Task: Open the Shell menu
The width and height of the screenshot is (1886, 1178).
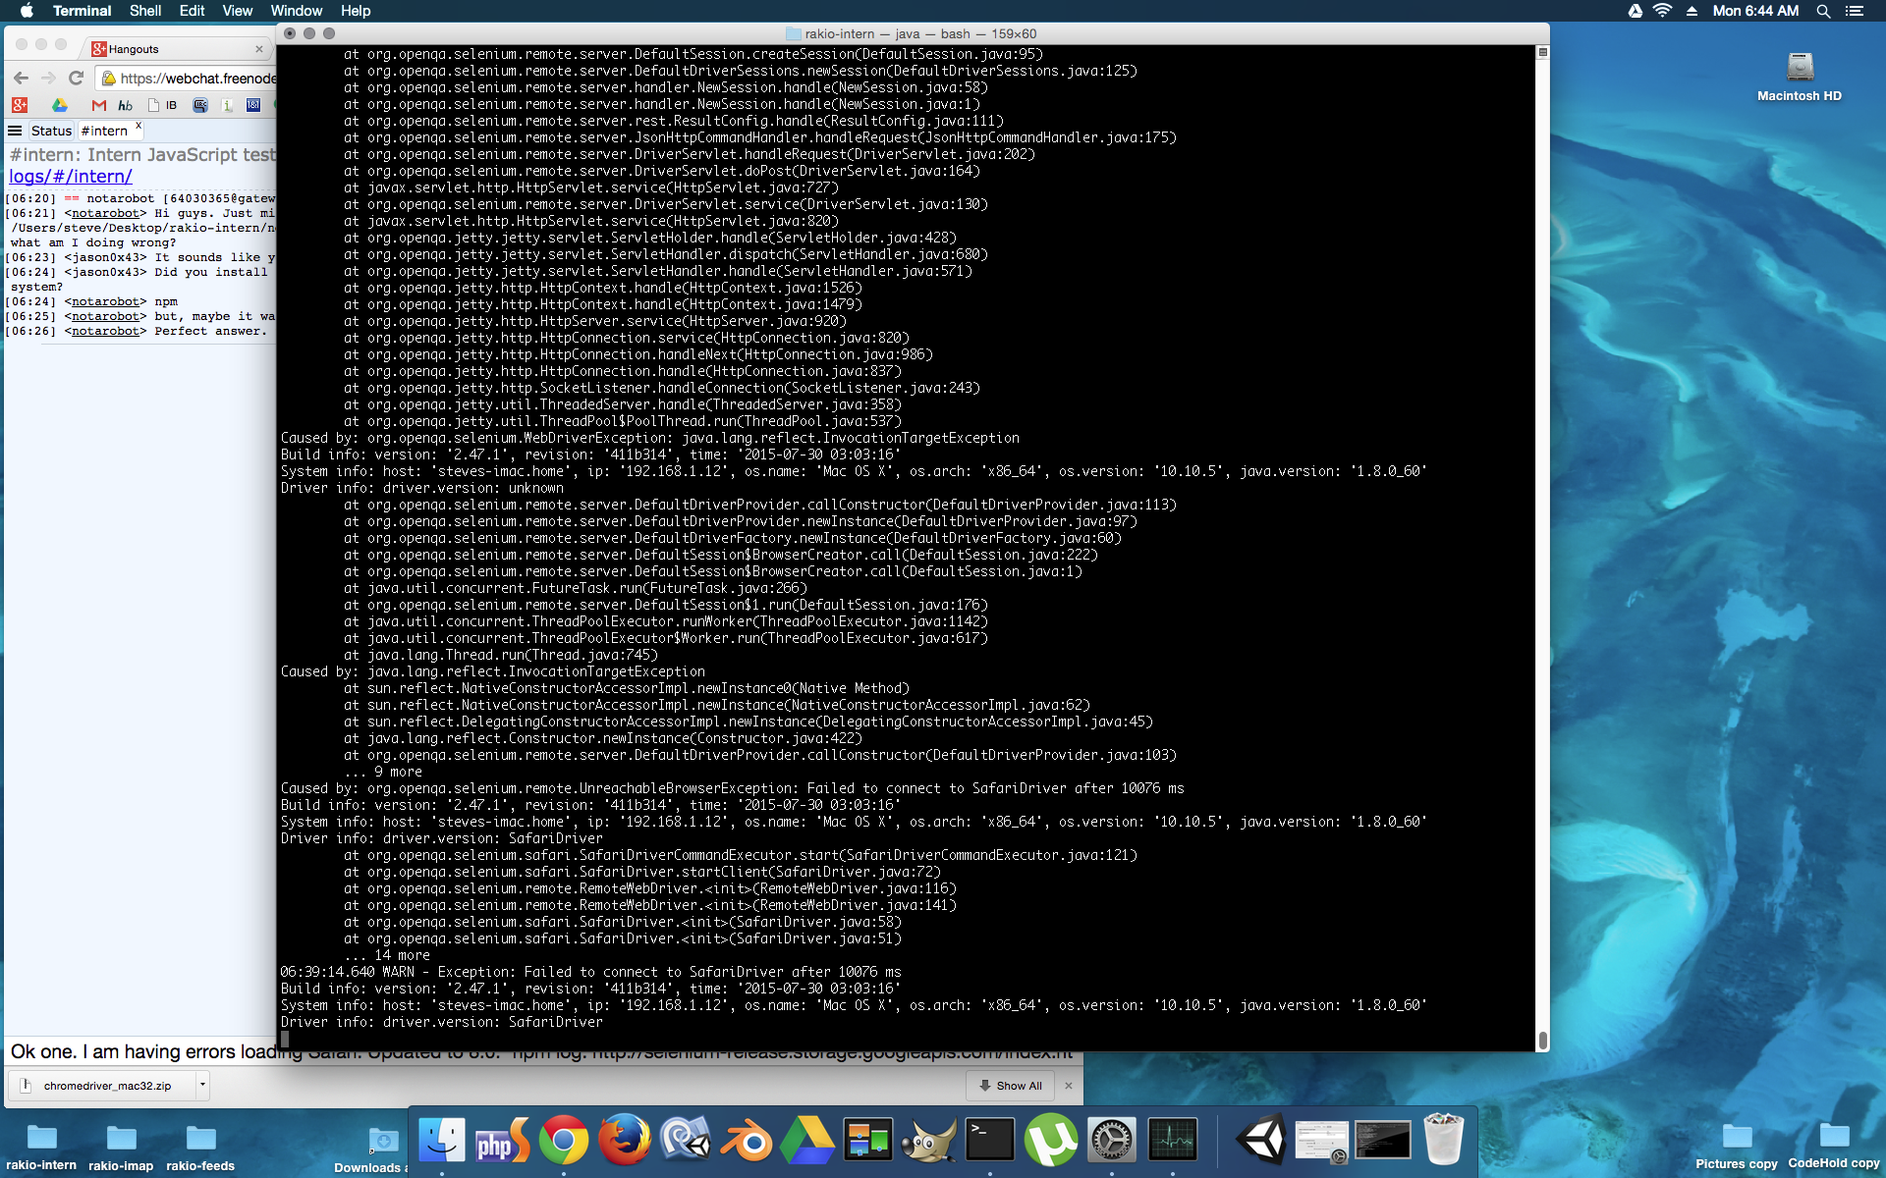Action: tap(145, 11)
